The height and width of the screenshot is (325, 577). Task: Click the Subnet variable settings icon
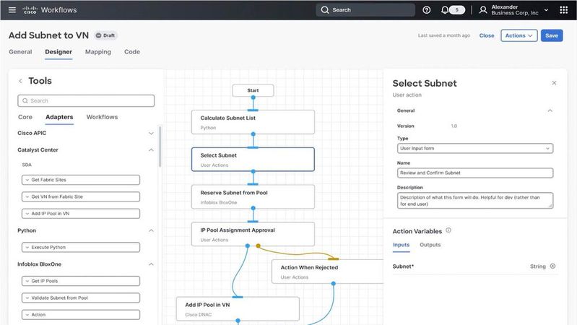(x=552, y=266)
